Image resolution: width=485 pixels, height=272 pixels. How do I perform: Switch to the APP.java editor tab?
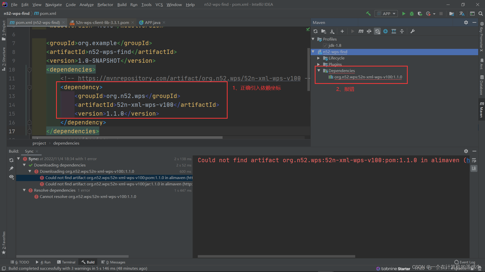click(x=153, y=22)
